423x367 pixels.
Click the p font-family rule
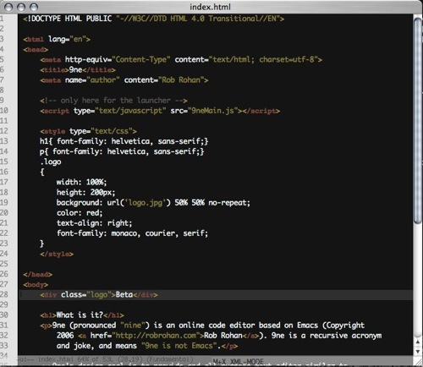pos(122,151)
